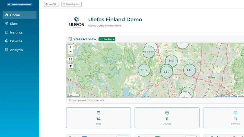Screen dimensions: 244x137
Task: Click the pin icon on the Sites card
Action: tap(98, 112)
